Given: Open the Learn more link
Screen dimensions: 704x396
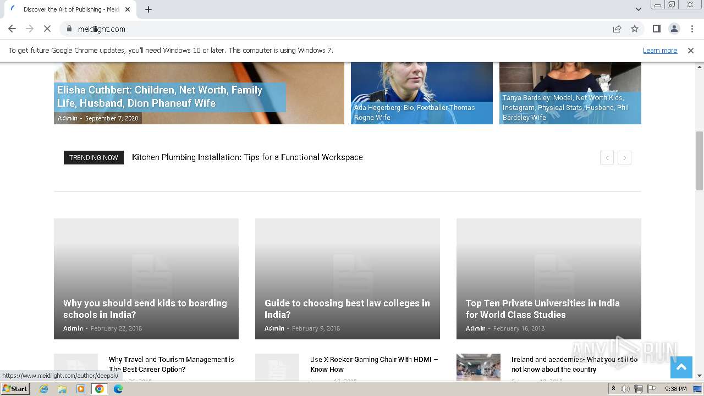Looking at the screenshot, I should coord(660,51).
